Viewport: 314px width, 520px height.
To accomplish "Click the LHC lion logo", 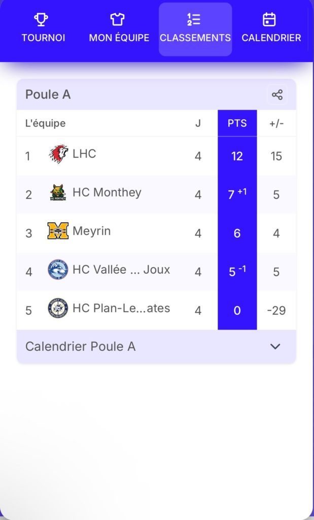I will pyautogui.click(x=58, y=154).
